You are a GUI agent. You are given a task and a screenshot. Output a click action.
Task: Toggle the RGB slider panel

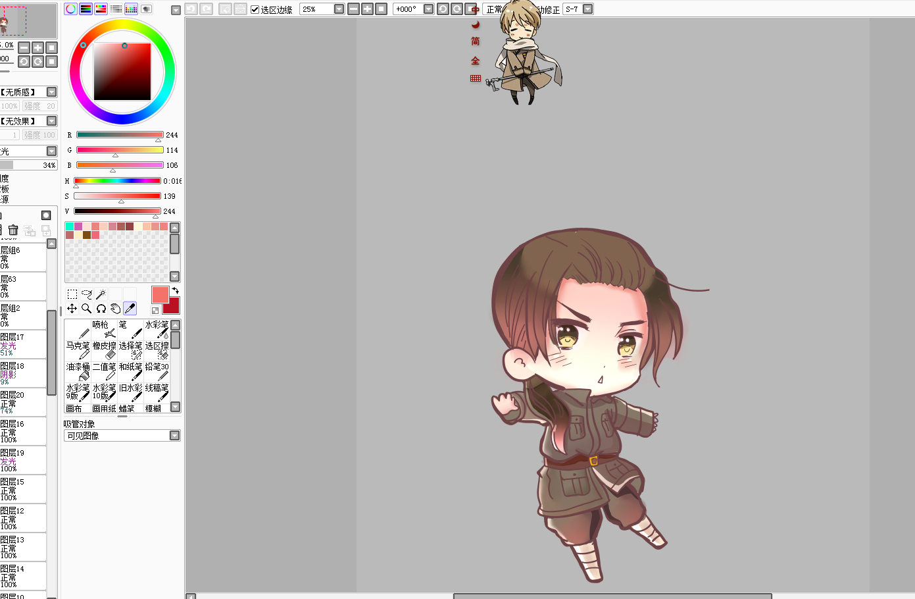click(86, 9)
